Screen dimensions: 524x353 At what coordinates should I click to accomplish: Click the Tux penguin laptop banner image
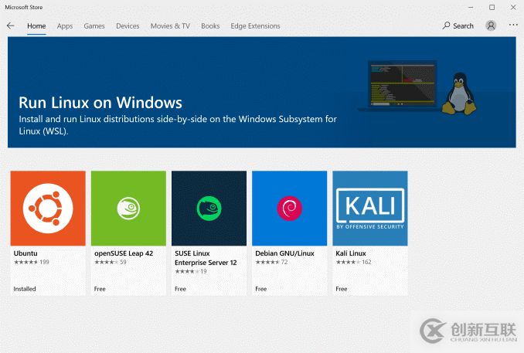pyautogui.click(x=417, y=88)
